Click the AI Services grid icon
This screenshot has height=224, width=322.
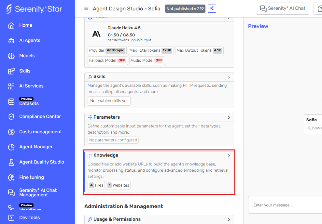click(x=11, y=86)
